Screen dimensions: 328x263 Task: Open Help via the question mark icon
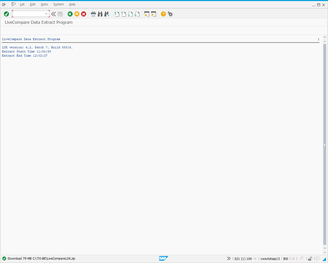[x=163, y=14]
